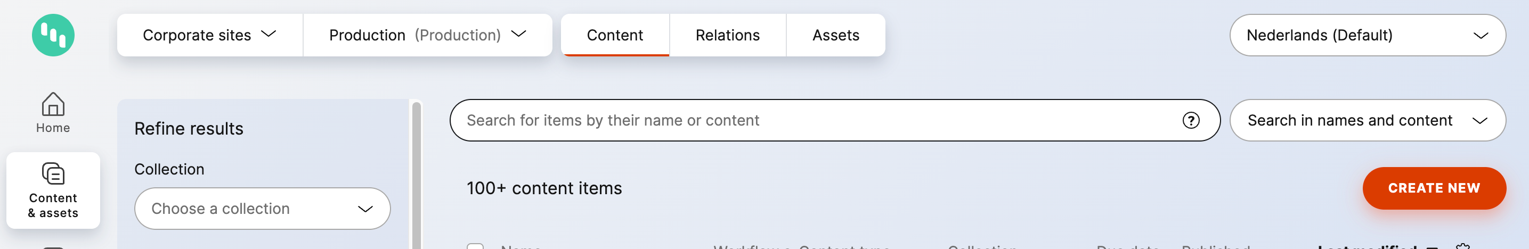Click the Refine results panel scrollbar
The width and height of the screenshot is (1529, 249).
pos(417,178)
